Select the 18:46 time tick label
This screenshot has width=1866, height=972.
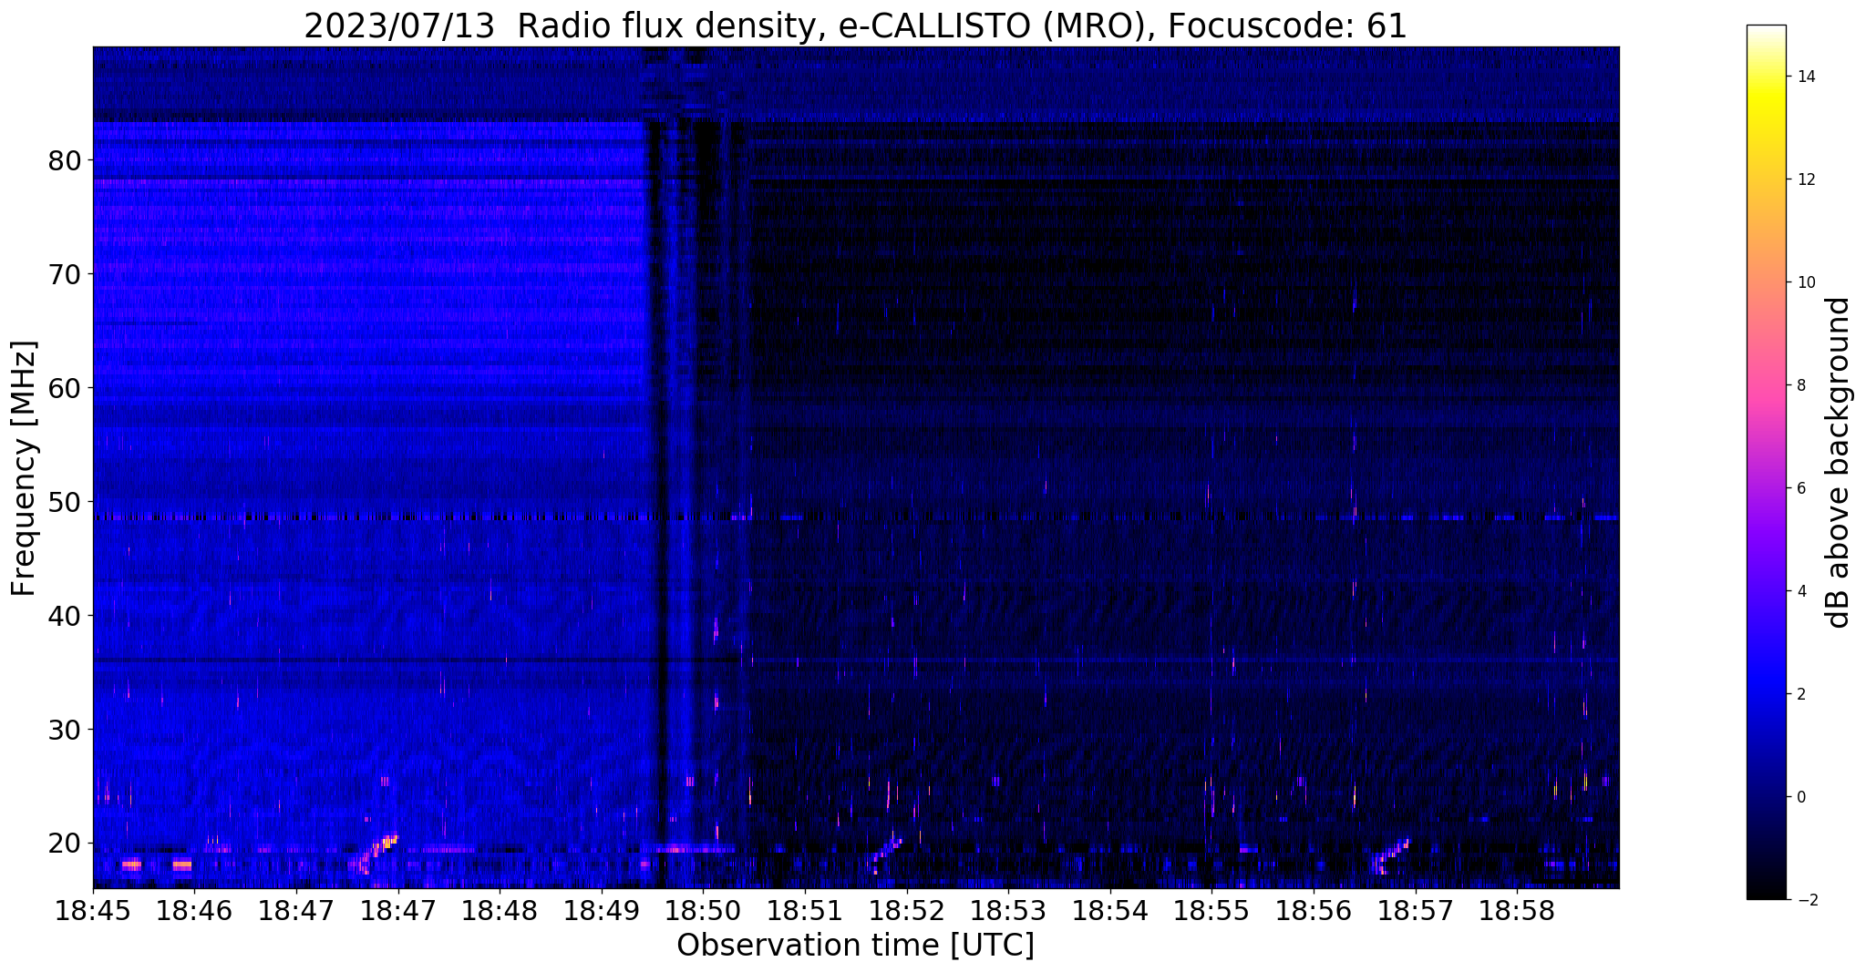pos(194,910)
